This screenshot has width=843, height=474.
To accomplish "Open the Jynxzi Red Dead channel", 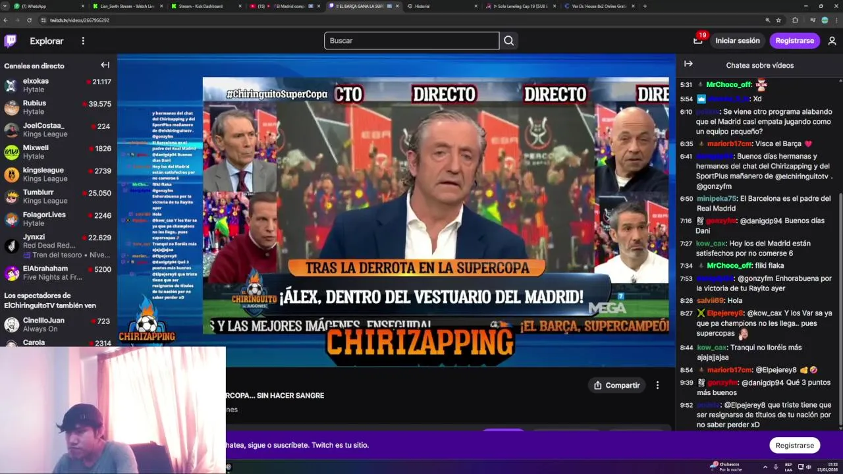I will point(58,246).
